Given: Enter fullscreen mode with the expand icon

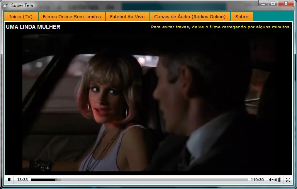Looking at the screenshot, I should [x=288, y=180].
